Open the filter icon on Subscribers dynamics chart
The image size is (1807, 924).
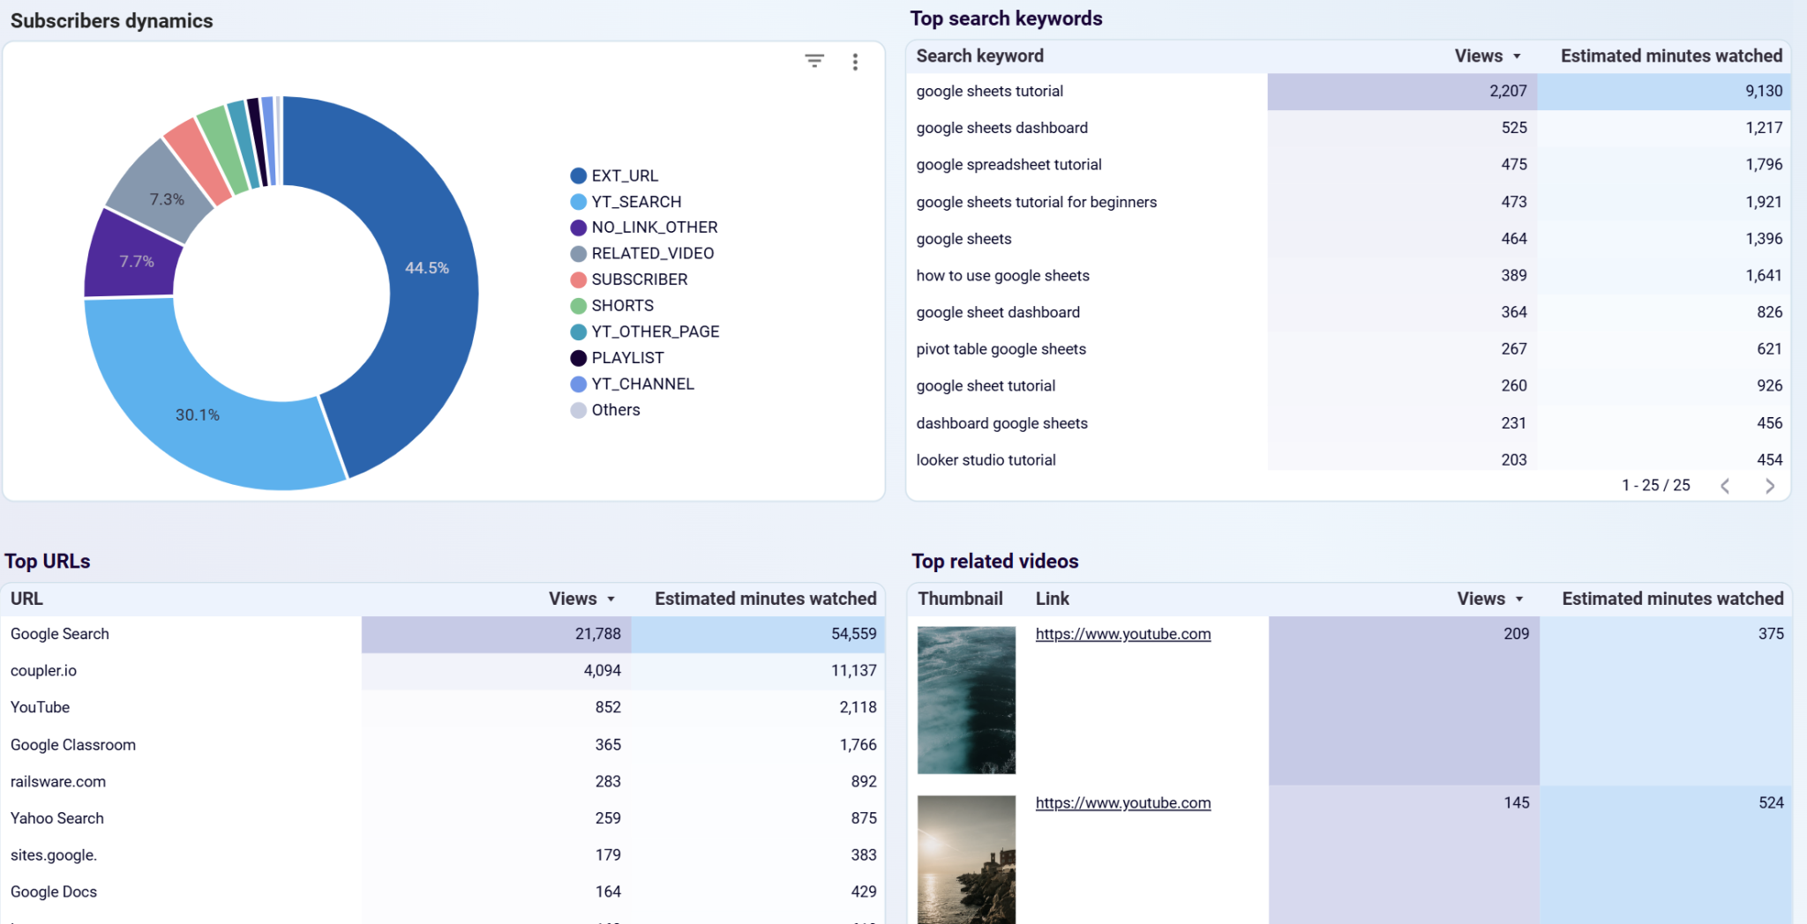[814, 61]
